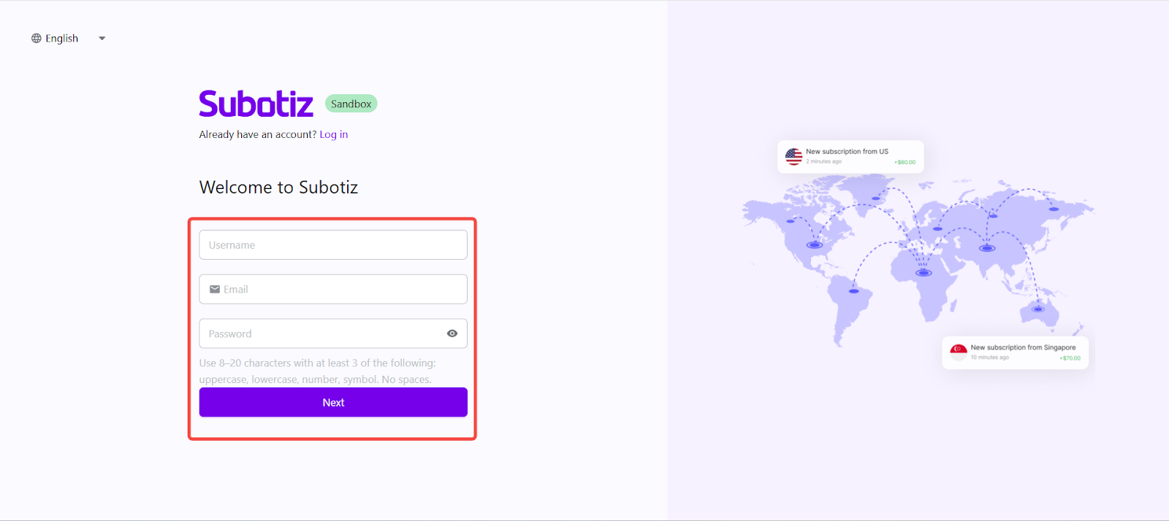The image size is (1169, 521).
Task: Toggle password visibility with the eye icon
Action: (x=452, y=333)
